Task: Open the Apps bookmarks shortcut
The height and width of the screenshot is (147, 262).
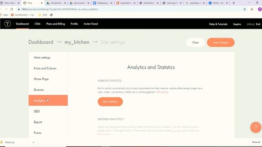Action: tap(4, 15)
